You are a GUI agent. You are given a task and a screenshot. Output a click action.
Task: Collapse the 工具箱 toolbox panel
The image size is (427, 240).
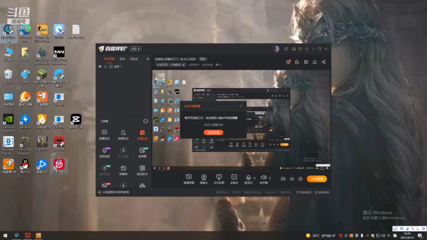[x=146, y=121]
